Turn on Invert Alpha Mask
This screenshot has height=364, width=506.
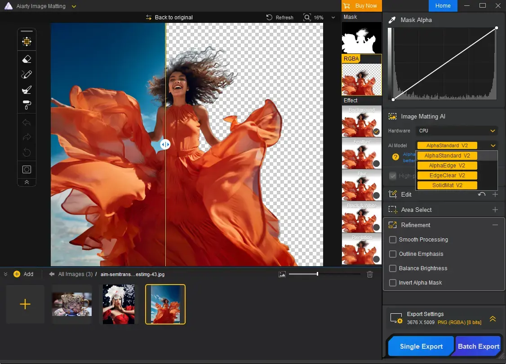(x=393, y=283)
